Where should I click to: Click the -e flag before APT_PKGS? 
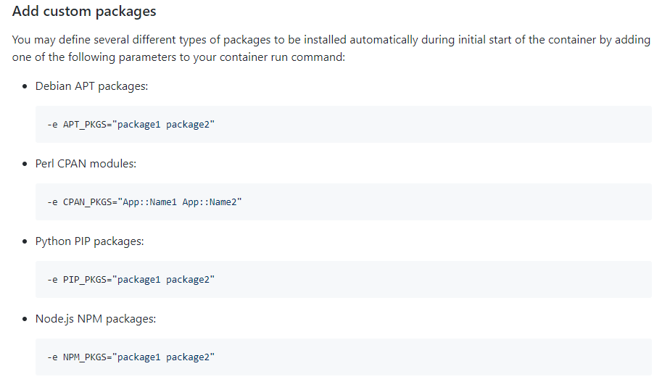point(52,125)
